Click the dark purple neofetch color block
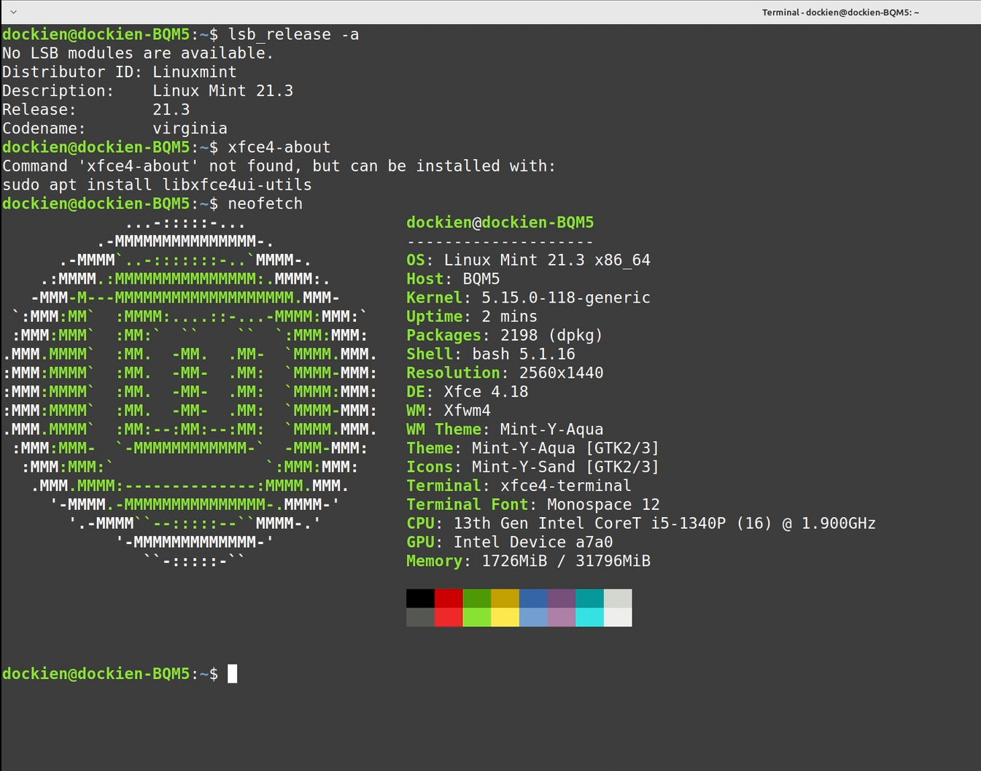The image size is (981, 771). click(561, 599)
